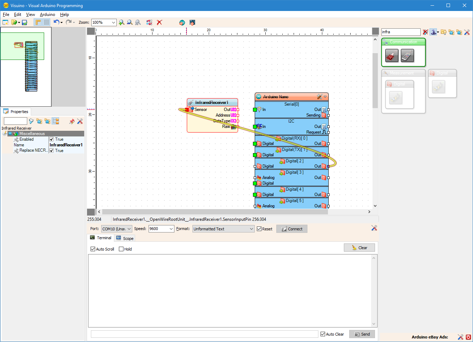Click the wizard hat filter icon
This screenshot has height=342, width=473.
433,32
